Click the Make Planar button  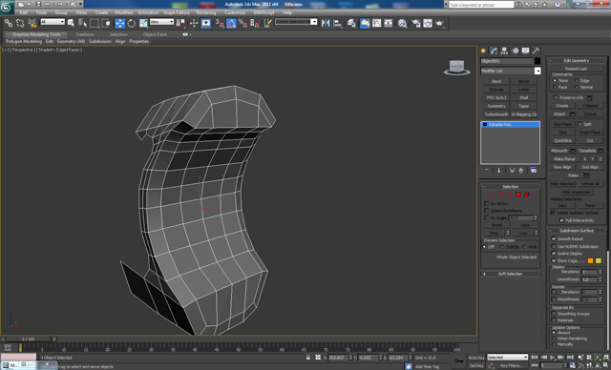[564, 159]
